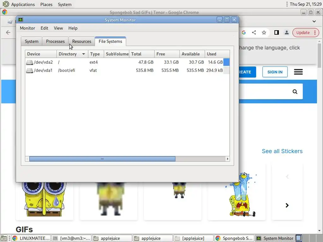Click the /dev/vda2 device name
Image resolution: width=323 pixels, height=242 pixels.
pyautogui.click(x=43, y=62)
